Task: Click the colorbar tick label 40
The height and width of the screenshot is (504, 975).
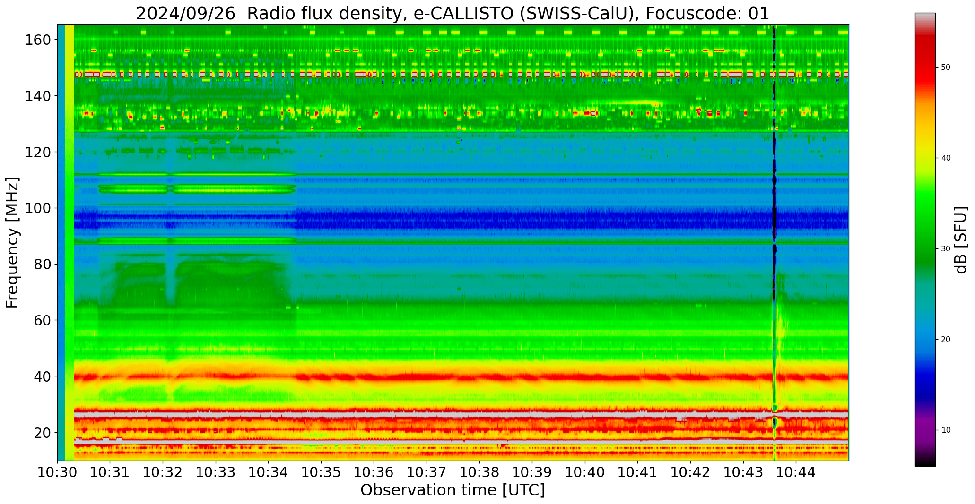Action: click(946, 158)
